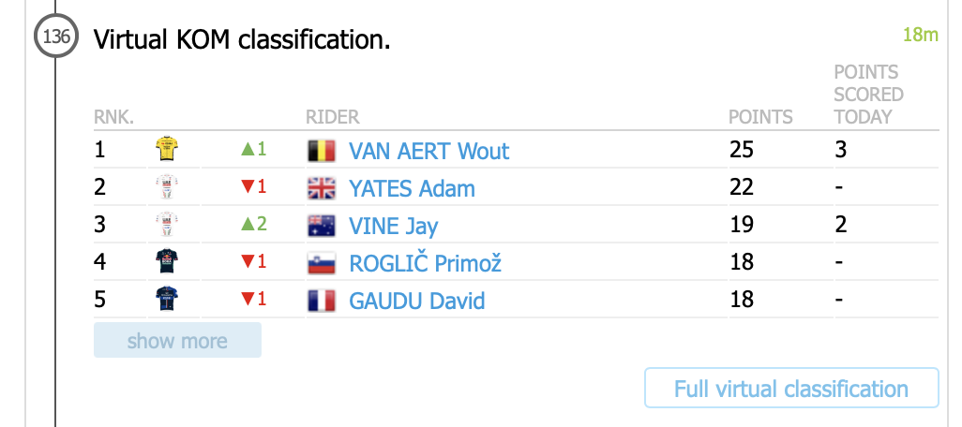Viewport: 962px width, 427px height.
Task: Click David Gaudu's blue team jersey icon
Action: (167, 300)
